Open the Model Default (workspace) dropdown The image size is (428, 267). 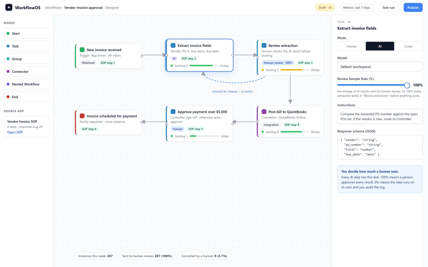380,67
